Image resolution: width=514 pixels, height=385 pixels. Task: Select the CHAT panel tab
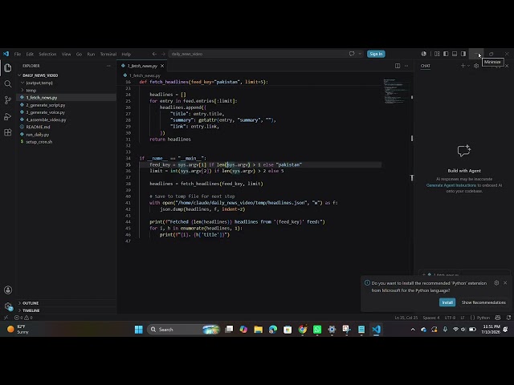(x=425, y=66)
